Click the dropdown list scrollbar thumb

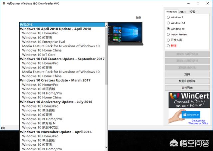coord(106,56)
